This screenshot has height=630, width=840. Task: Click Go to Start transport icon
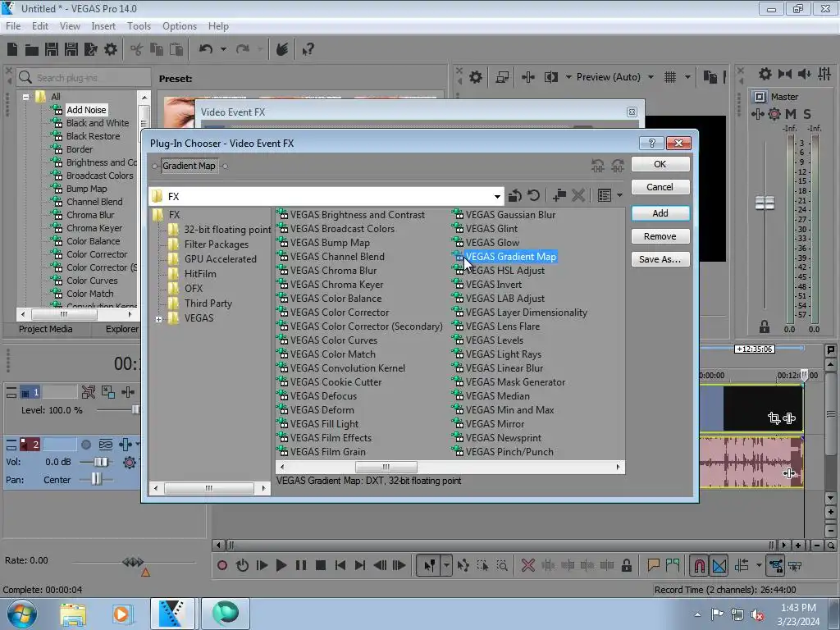coord(340,565)
